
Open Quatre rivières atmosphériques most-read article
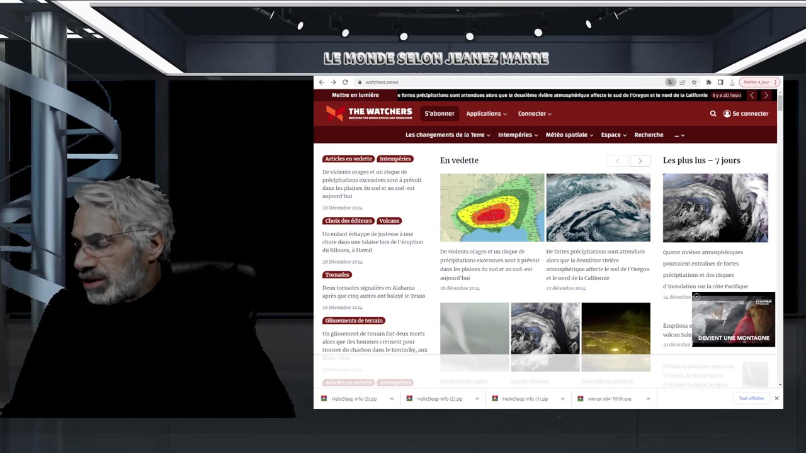705,269
